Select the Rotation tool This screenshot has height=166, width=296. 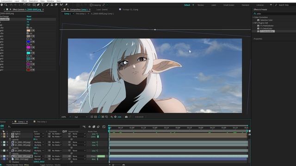[x=25, y=5]
